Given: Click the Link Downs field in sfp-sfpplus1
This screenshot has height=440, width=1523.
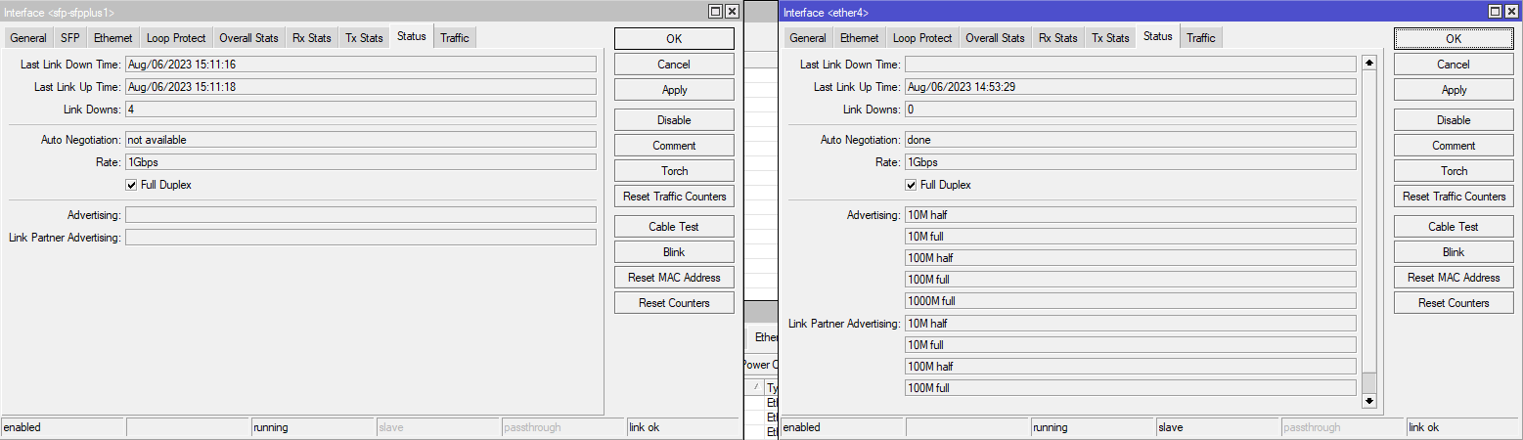Looking at the screenshot, I should [x=360, y=110].
